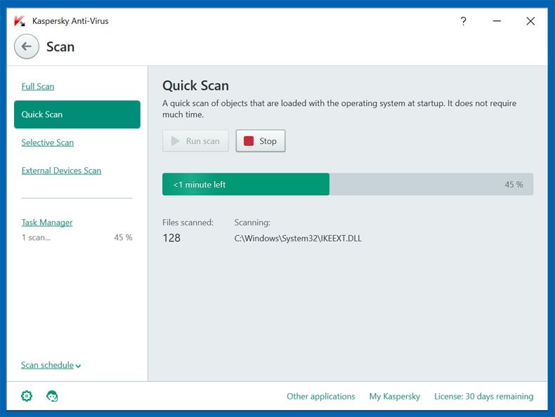
Task: Minimize the Kaspersky window
Action: (x=497, y=21)
